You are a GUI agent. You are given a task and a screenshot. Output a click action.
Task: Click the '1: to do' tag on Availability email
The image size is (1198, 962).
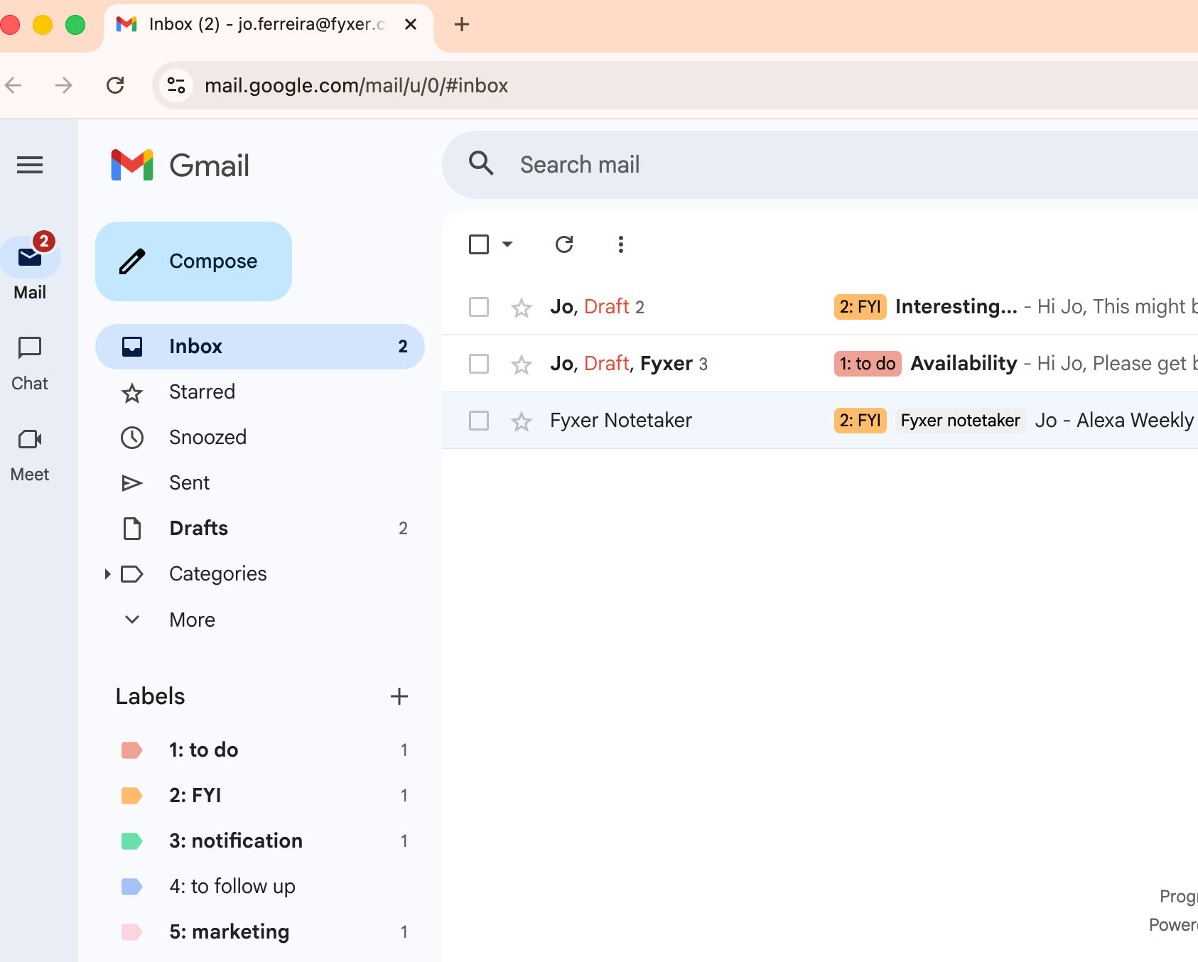[868, 364]
